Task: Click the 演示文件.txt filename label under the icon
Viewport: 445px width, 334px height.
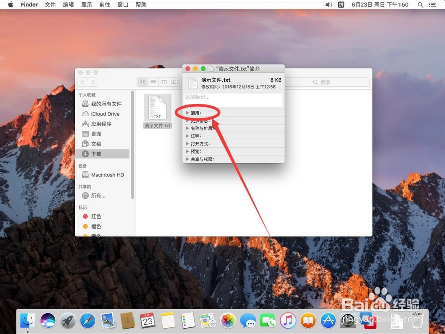Action: point(158,125)
